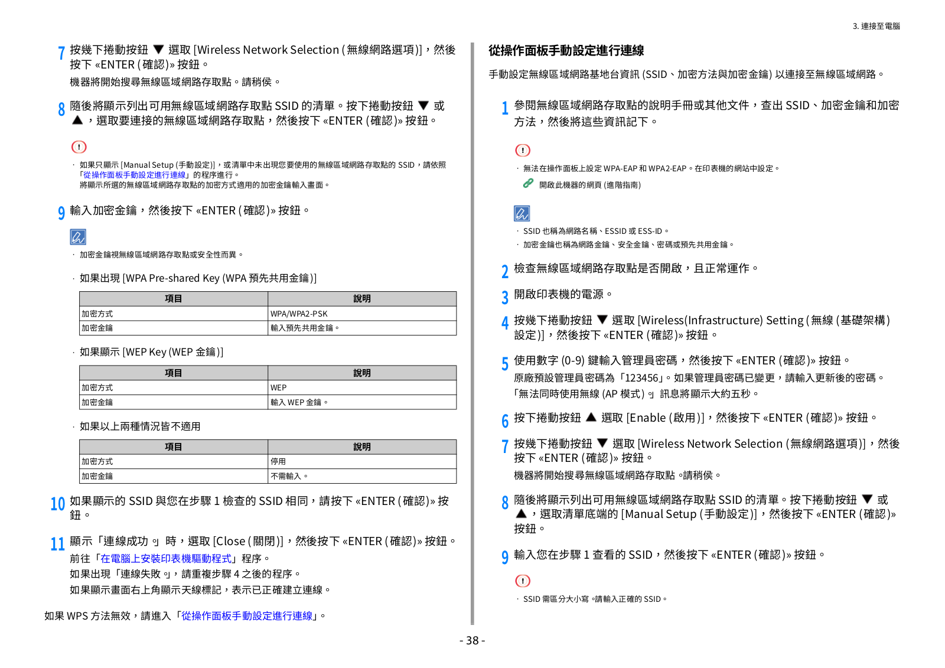The width and height of the screenshot is (945, 668).
Task: Click the caution icon under step 1, right column
Action: pos(523,150)
